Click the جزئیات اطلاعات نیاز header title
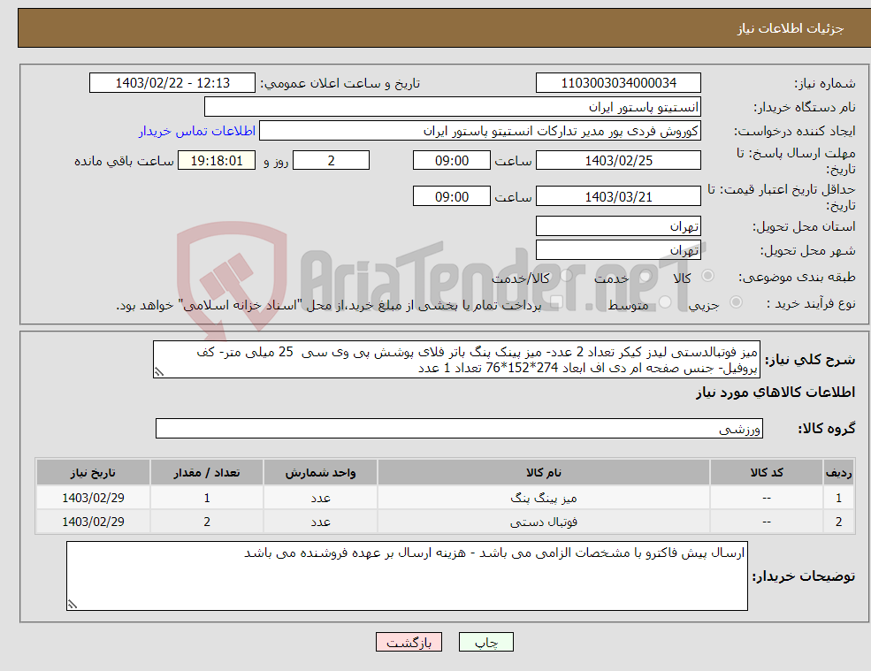Image resolution: width=871 pixels, height=671 pixels. pyautogui.click(x=790, y=28)
